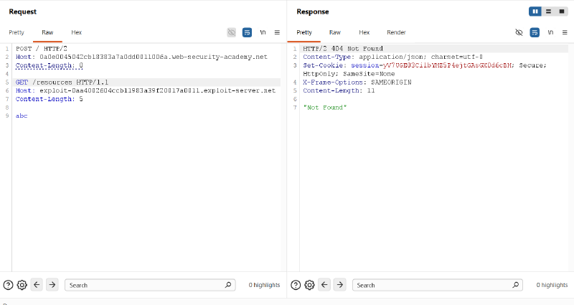The image size is (574, 305).
Task: Open Request search settings gear
Action: [x=22, y=285]
